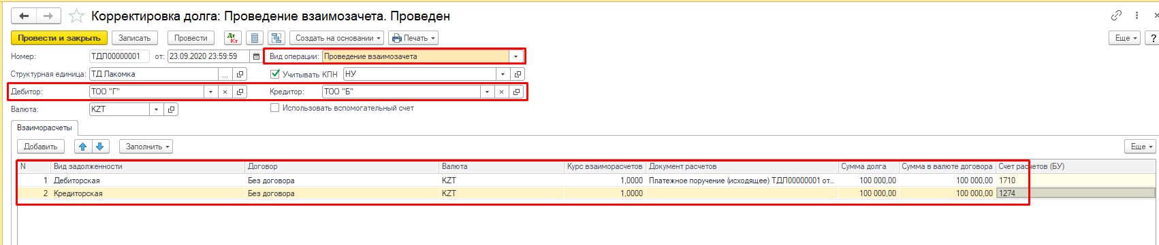This screenshot has width=1159, height=245.
Task: Expand the Дебитор dropdown list
Action: click(210, 92)
